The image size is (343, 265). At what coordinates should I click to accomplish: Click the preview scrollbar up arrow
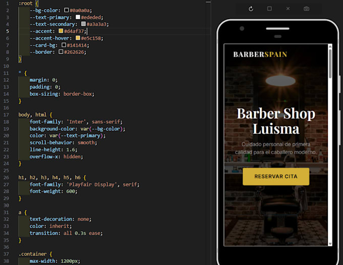[x=330, y=46]
